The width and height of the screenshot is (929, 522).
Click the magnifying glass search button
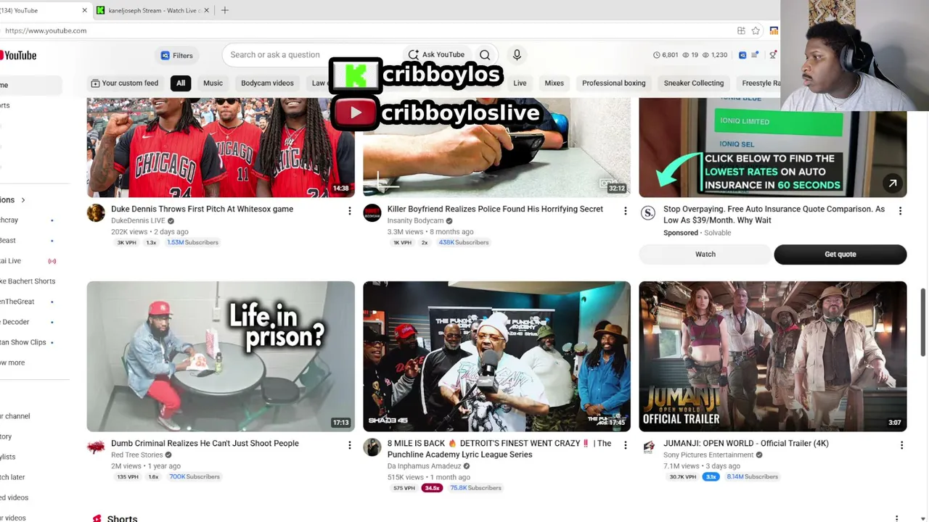[485, 55]
